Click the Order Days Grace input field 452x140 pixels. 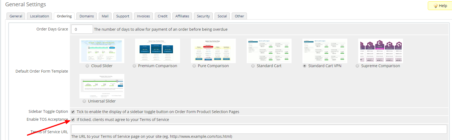coord(82,29)
